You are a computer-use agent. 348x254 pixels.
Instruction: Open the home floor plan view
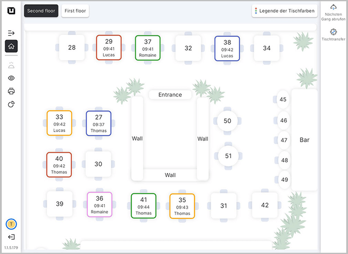tap(11, 46)
